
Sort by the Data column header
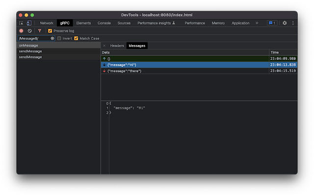[185, 52]
